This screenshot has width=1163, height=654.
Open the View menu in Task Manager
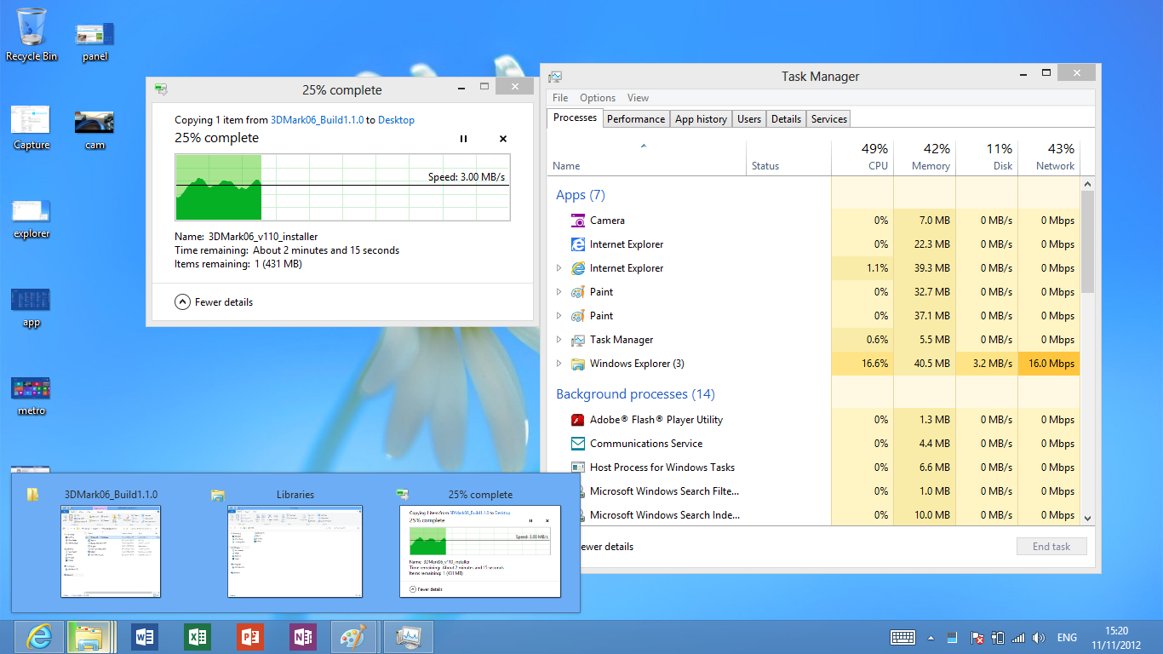pyautogui.click(x=638, y=98)
